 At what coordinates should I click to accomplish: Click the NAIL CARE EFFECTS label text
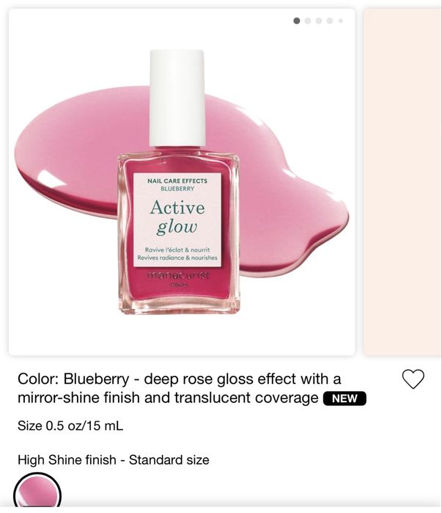pos(177,181)
